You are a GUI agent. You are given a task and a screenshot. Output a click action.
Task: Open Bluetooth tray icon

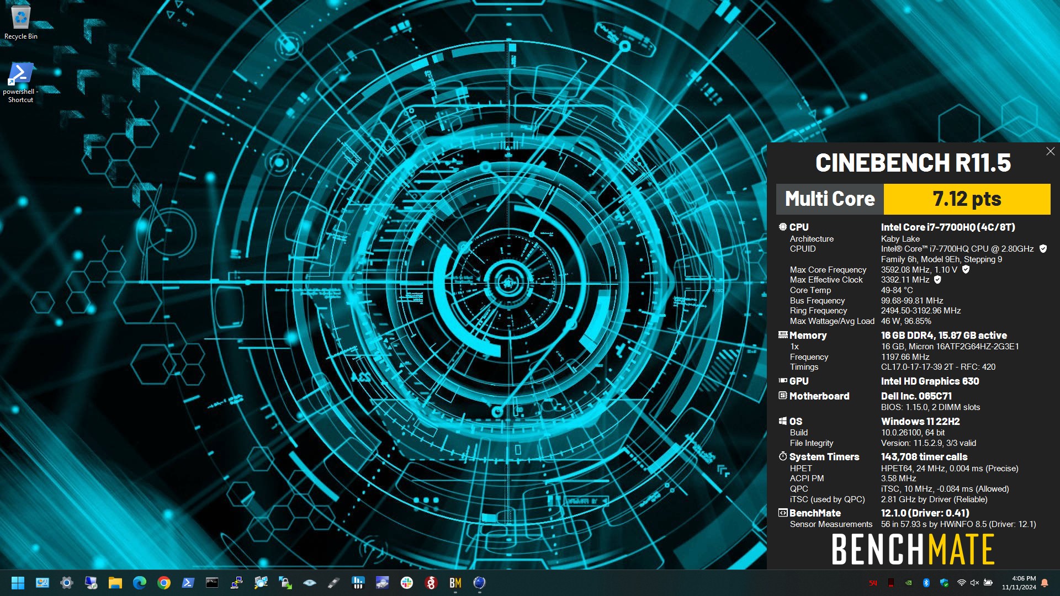(x=926, y=583)
